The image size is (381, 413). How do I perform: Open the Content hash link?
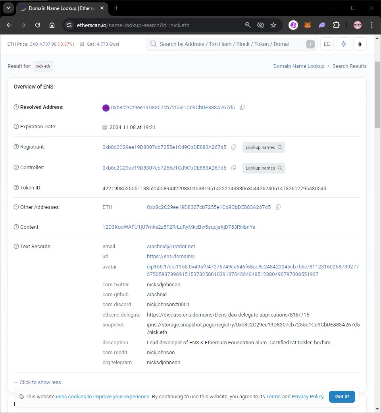pyautogui.click(x=179, y=227)
